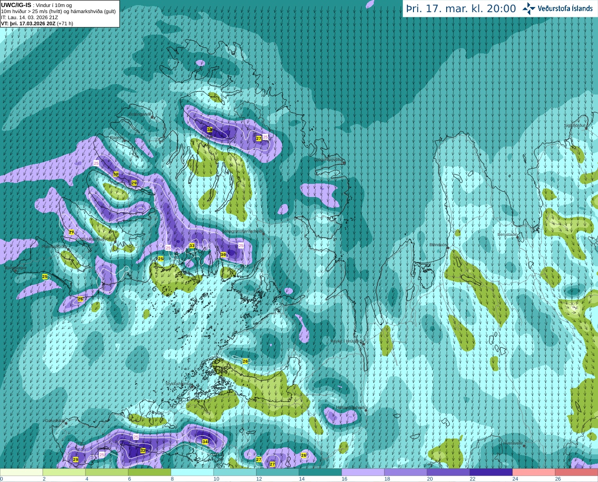Click the Steingrímsfjarðarheiði station label
598x482 pixels.
point(243,231)
